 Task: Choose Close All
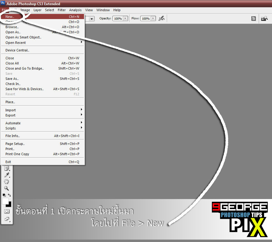pyautogui.click(x=43, y=63)
